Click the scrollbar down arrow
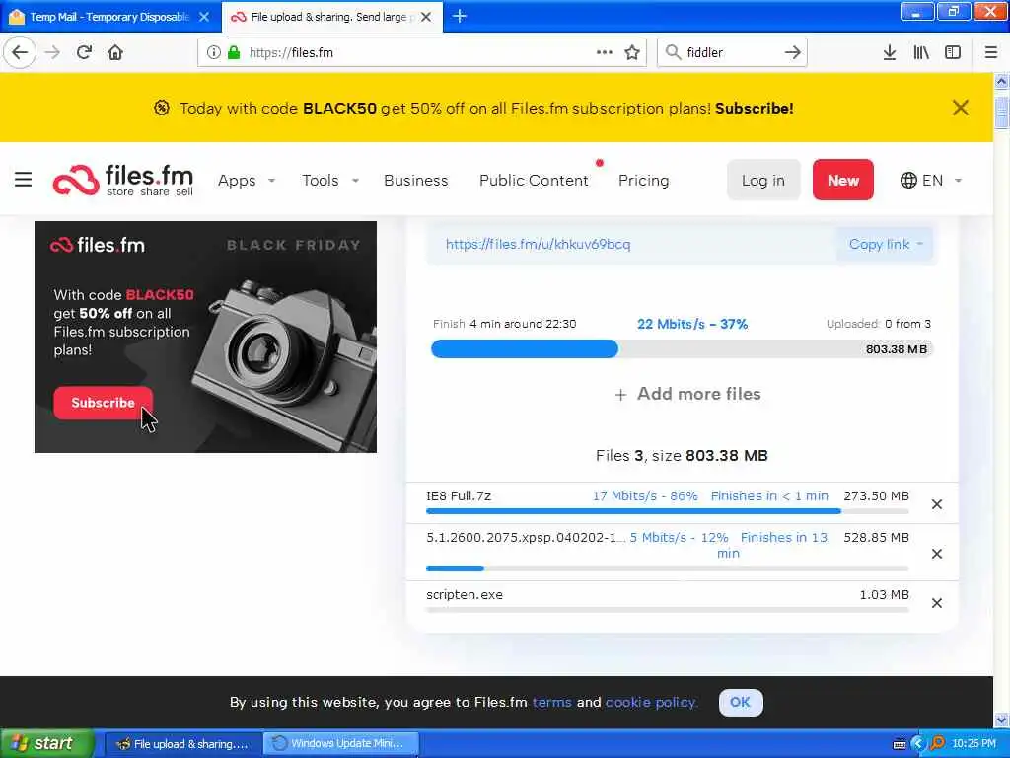This screenshot has height=758, width=1010. (1001, 719)
